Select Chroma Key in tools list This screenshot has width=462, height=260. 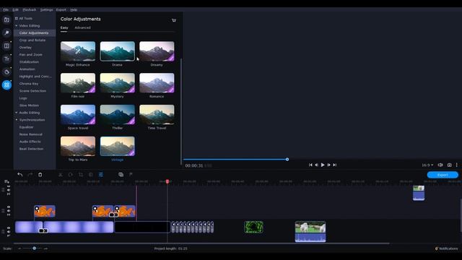[x=29, y=84]
